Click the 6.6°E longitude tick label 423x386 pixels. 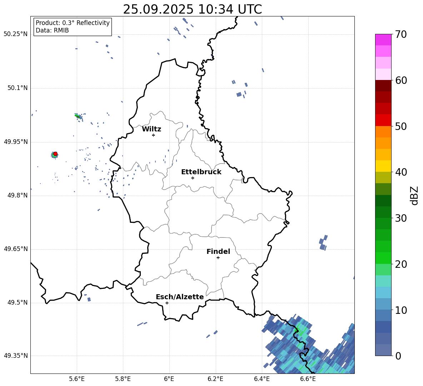click(308, 379)
